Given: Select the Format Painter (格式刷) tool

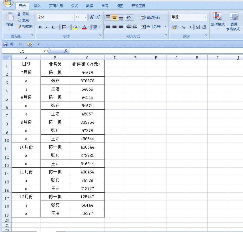Looking at the screenshot, I should (25, 27).
